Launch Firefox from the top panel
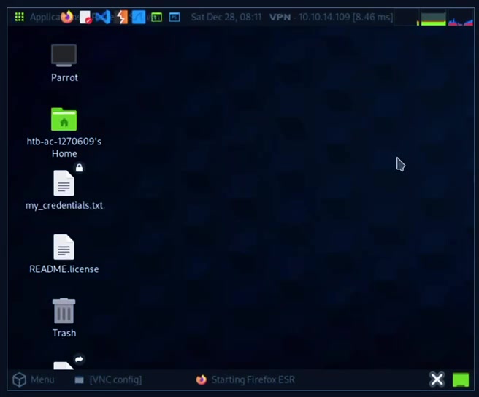This screenshot has height=397, width=479. coord(67,17)
